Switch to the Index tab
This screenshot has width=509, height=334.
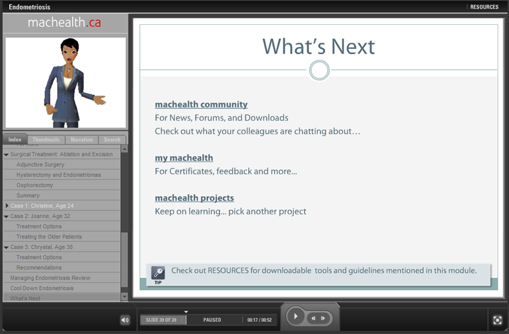[x=15, y=139]
